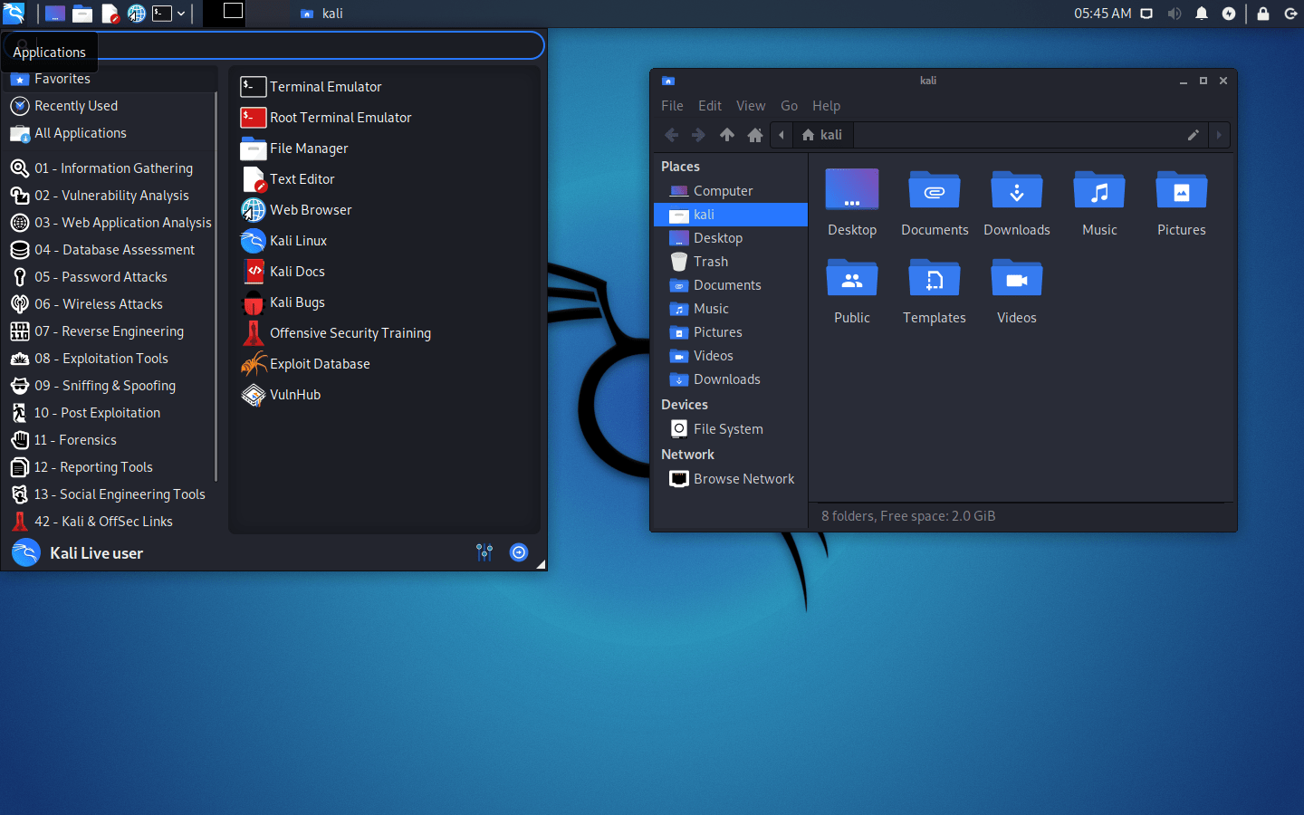Open Exploit Database from the menu
The height and width of the screenshot is (815, 1304).
[319, 364]
